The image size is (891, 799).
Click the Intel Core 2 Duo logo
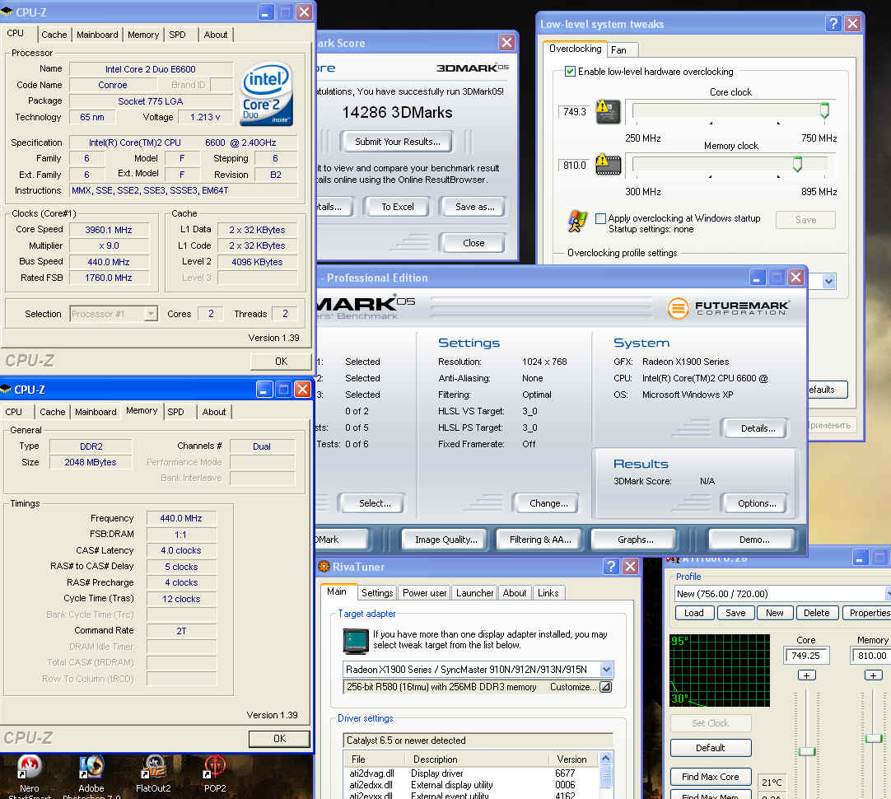click(x=267, y=94)
